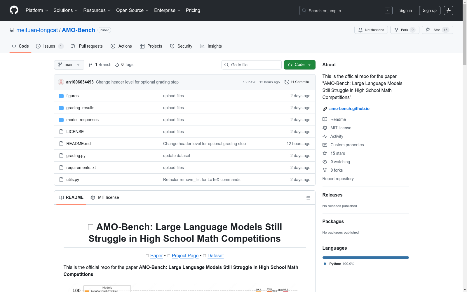467x292 pixels.
Task: Switch to the Security tab
Action: pyautogui.click(x=181, y=46)
